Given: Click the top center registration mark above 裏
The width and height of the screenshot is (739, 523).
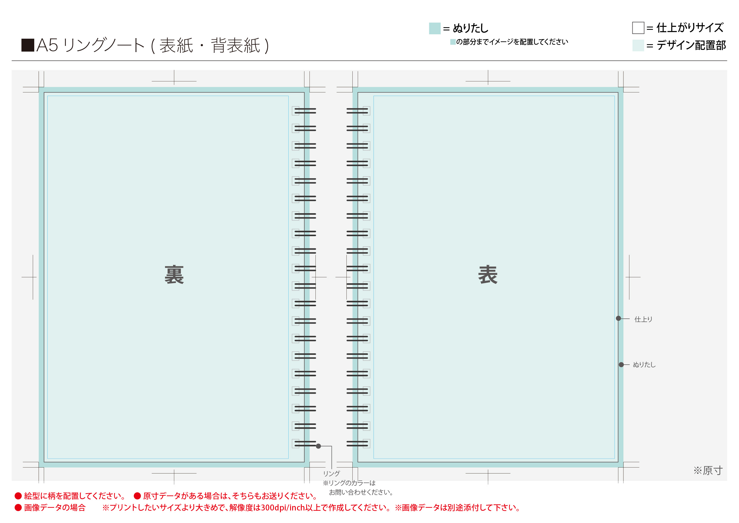Looking at the screenshot, I should [174, 78].
